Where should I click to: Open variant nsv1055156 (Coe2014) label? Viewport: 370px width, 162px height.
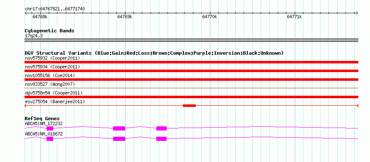pos(50,75)
